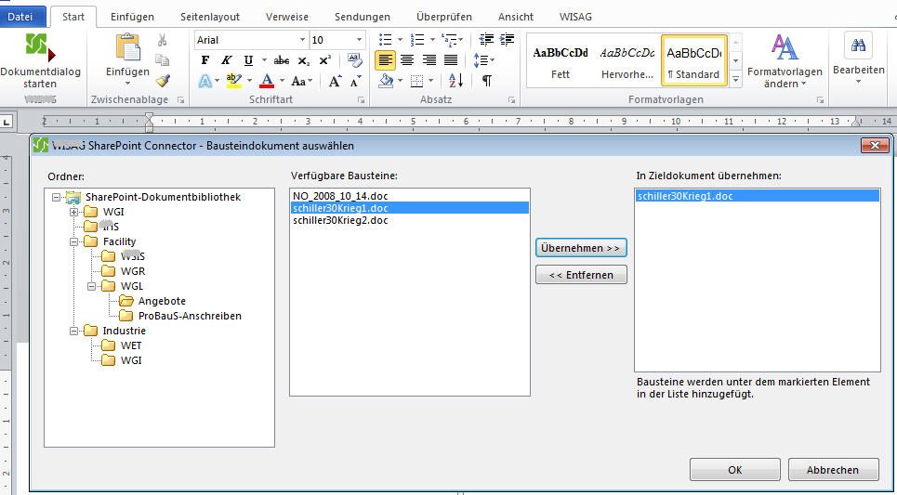Center-align text with the ribbon icon
This screenshot has height=495, width=897.
click(x=406, y=60)
